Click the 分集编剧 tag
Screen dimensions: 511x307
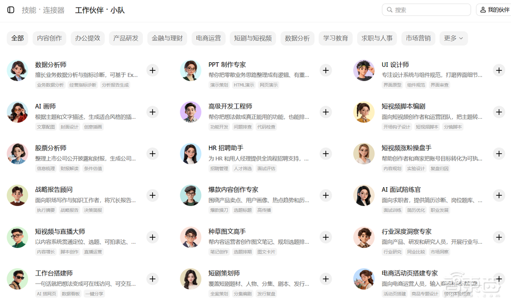point(243,294)
